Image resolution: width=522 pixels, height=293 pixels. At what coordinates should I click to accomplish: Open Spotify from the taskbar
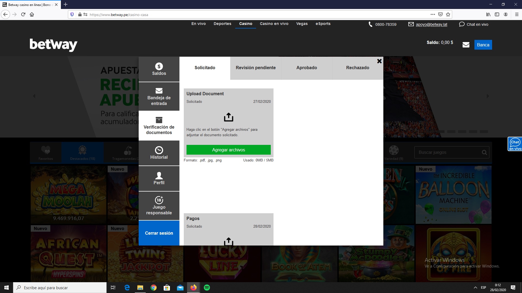(x=207, y=288)
